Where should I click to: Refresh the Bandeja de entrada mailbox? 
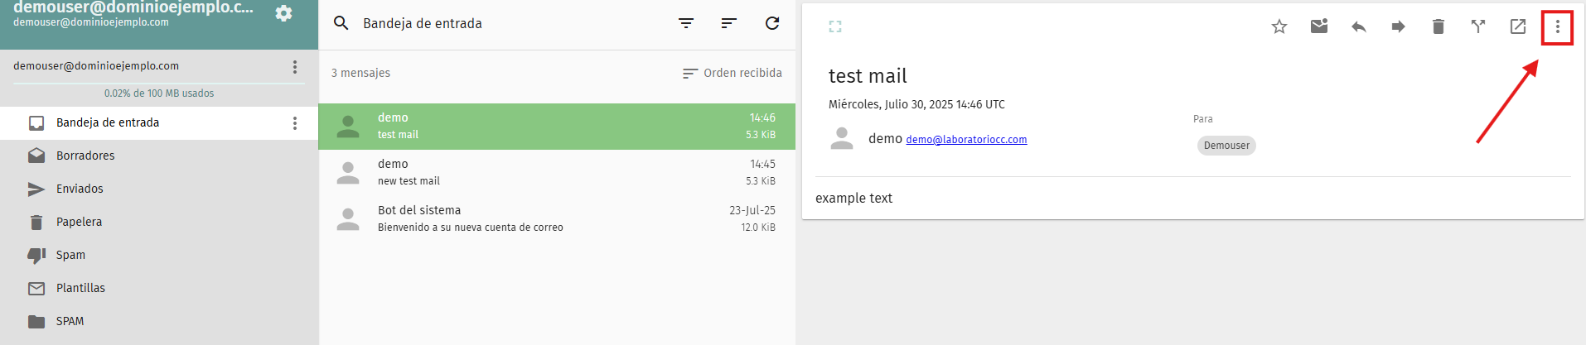pyautogui.click(x=771, y=23)
